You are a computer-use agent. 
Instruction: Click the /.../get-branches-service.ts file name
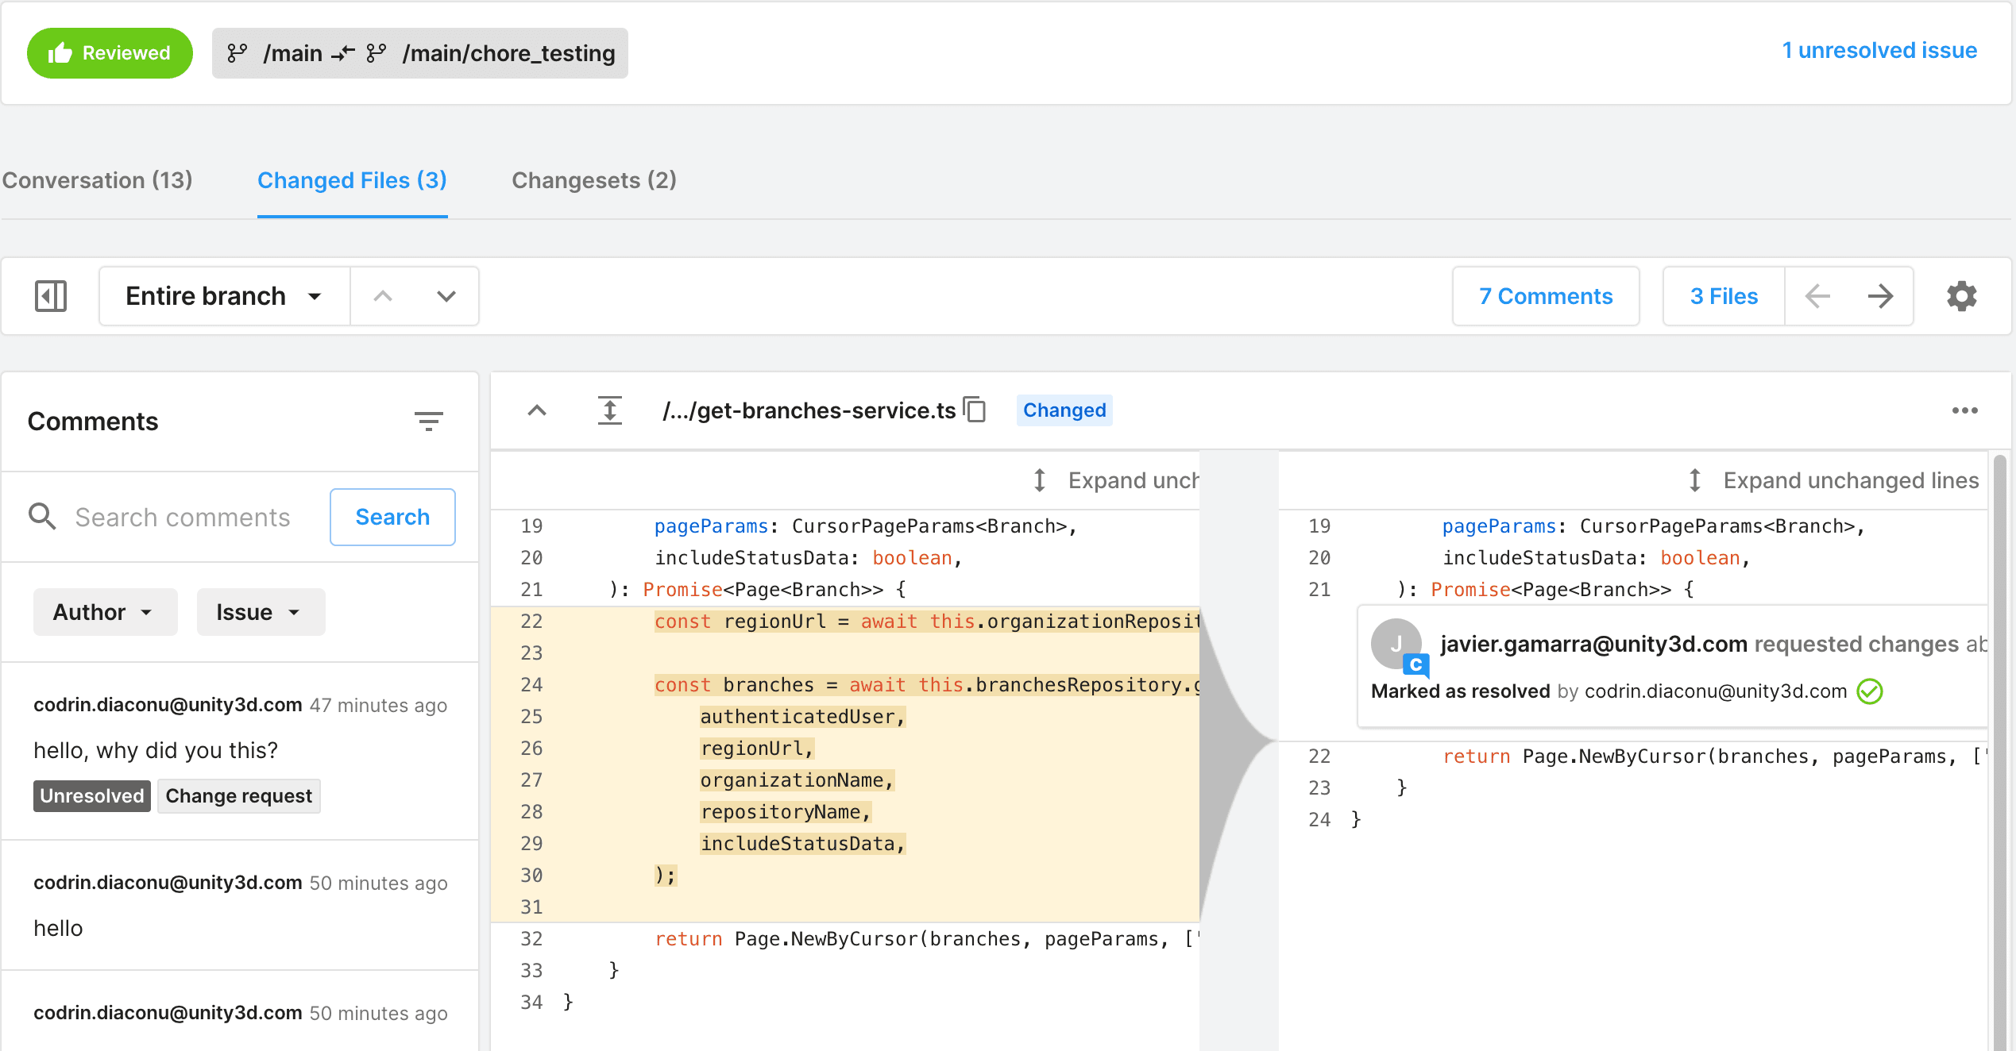pyautogui.click(x=809, y=410)
